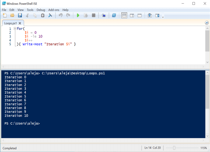
Task: Run the script with the green play icon
Action: (x=78, y=15)
